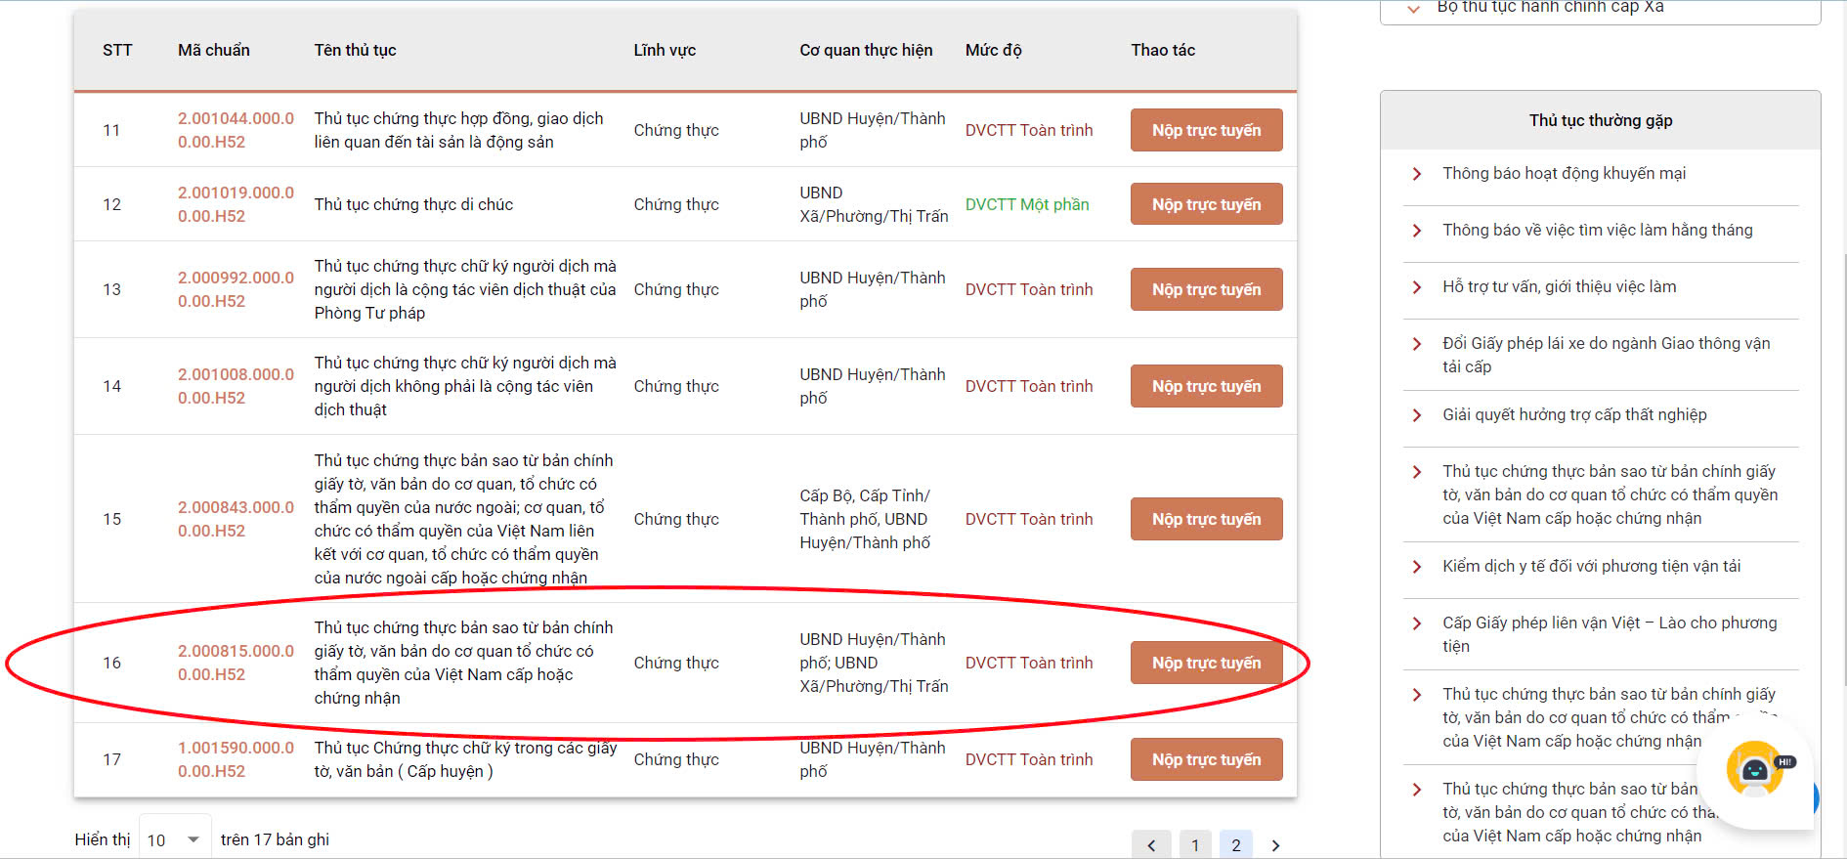Image resolution: width=1847 pixels, height=859 pixels.
Task: Open the chatbot assistant robot icon
Action: click(1755, 768)
